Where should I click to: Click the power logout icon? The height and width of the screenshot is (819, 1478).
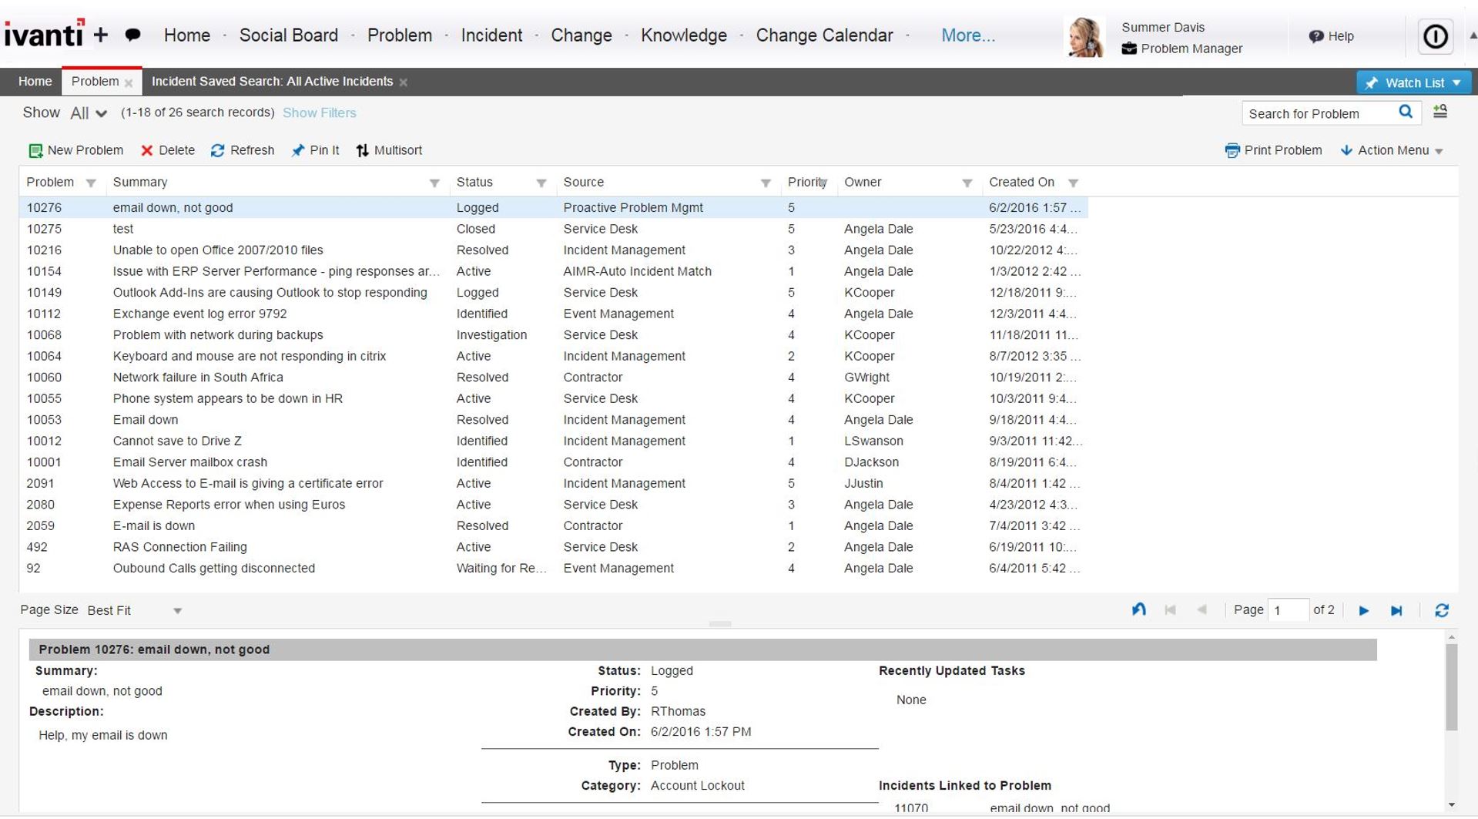(1435, 36)
